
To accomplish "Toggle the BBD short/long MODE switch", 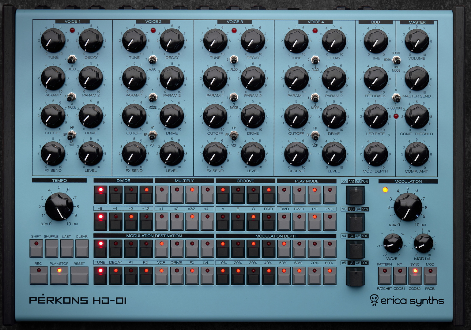I will 396,60.
